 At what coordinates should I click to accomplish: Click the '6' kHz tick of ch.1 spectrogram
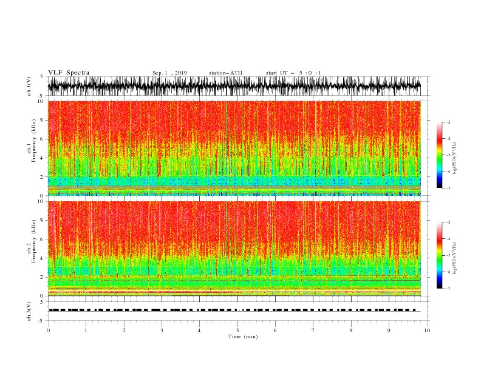(42, 139)
